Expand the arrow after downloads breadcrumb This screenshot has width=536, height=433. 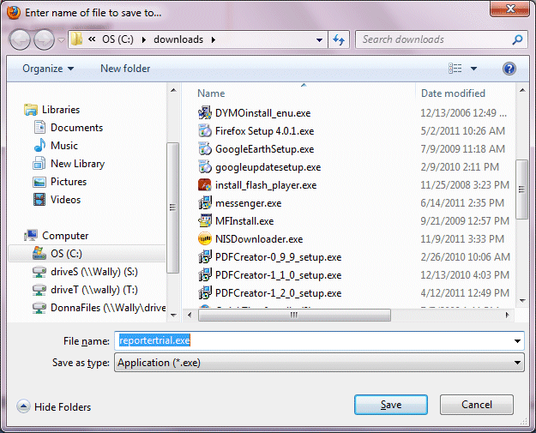(x=214, y=39)
